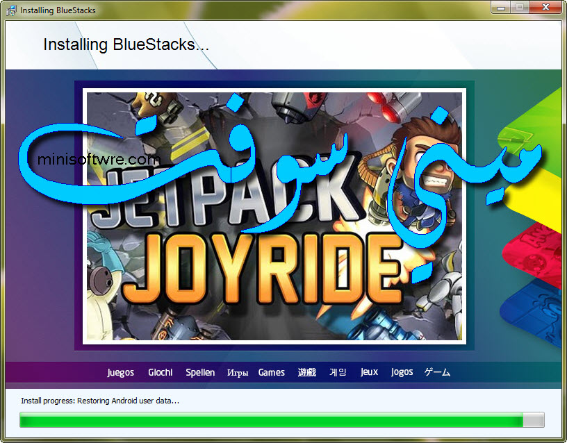Click the 'Games' label
This screenshot has height=443, width=567.
pos(271,372)
